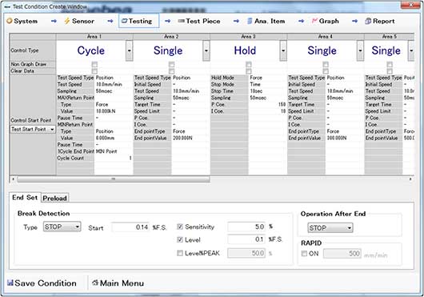This screenshot has height=297, width=424.
Task: Open the Report step
Action: (380, 21)
